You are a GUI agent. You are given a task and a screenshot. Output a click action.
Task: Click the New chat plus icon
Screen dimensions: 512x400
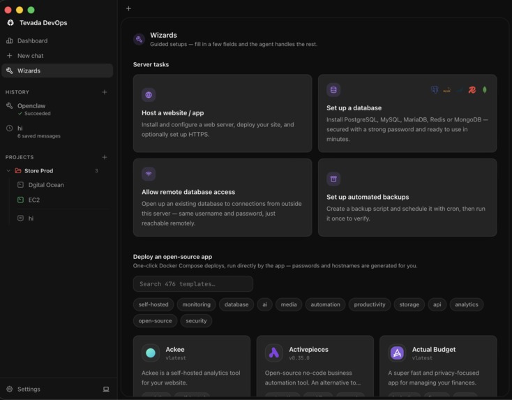click(10, 56)
